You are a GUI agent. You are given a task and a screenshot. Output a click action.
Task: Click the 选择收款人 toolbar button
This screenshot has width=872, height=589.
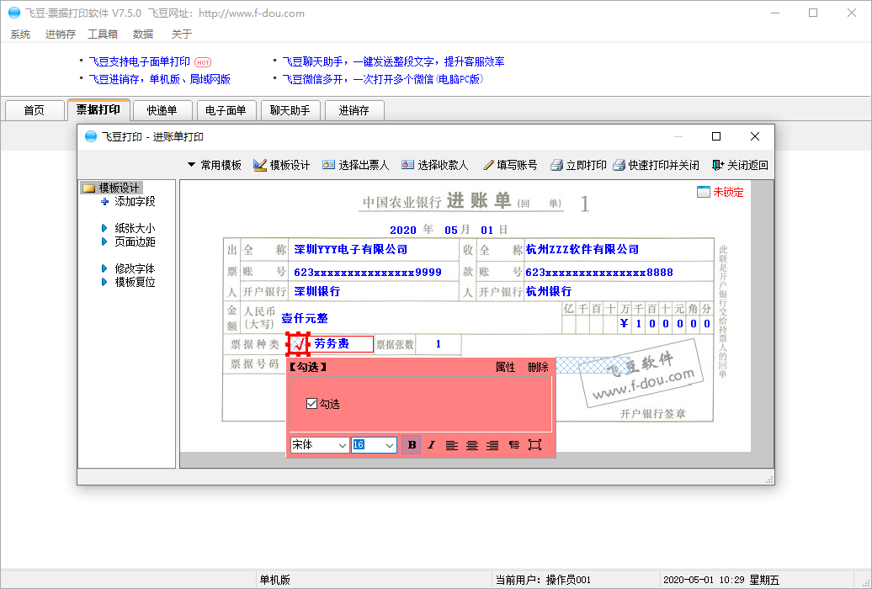(435, 165)
